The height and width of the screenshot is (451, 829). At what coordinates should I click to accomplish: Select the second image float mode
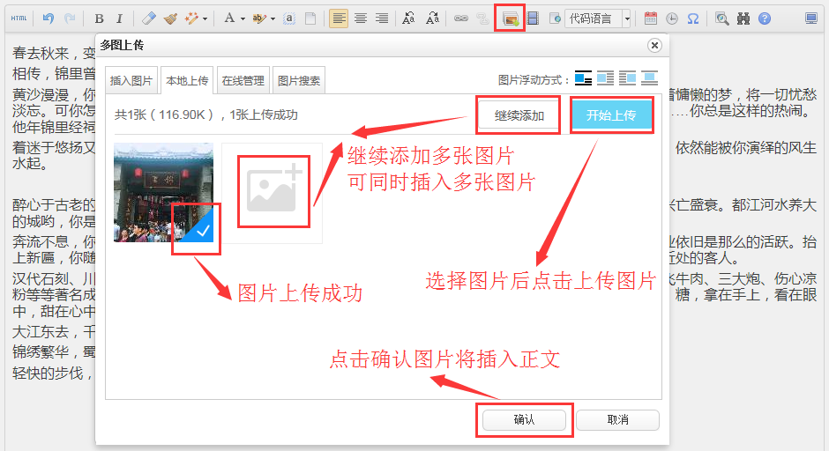[605, 78]
